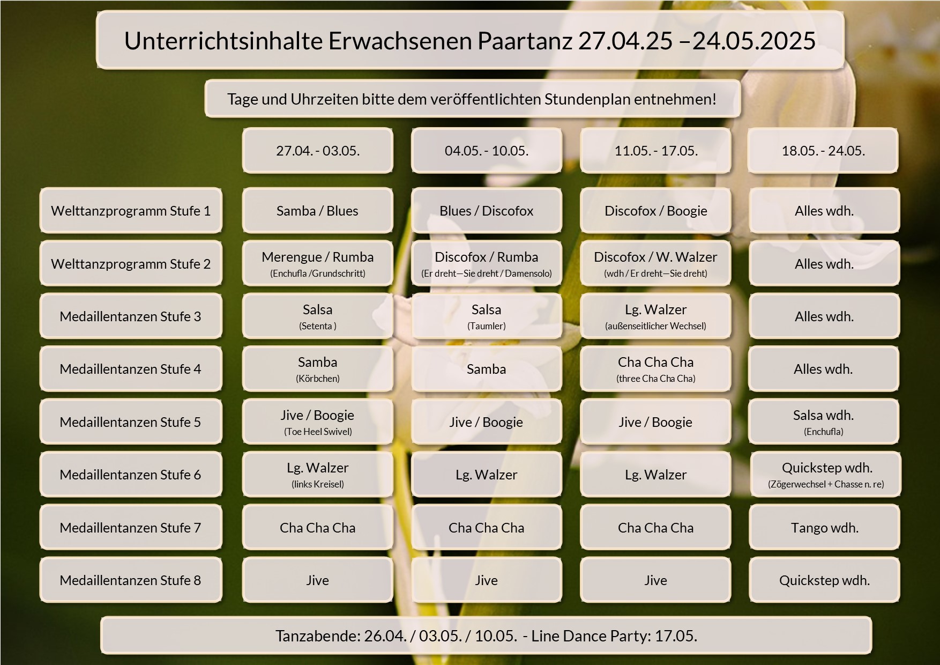
Task: Click 'Lg. Walzer' in Stufe 6, 11.05. - 17.05. column
Action: 655,474
